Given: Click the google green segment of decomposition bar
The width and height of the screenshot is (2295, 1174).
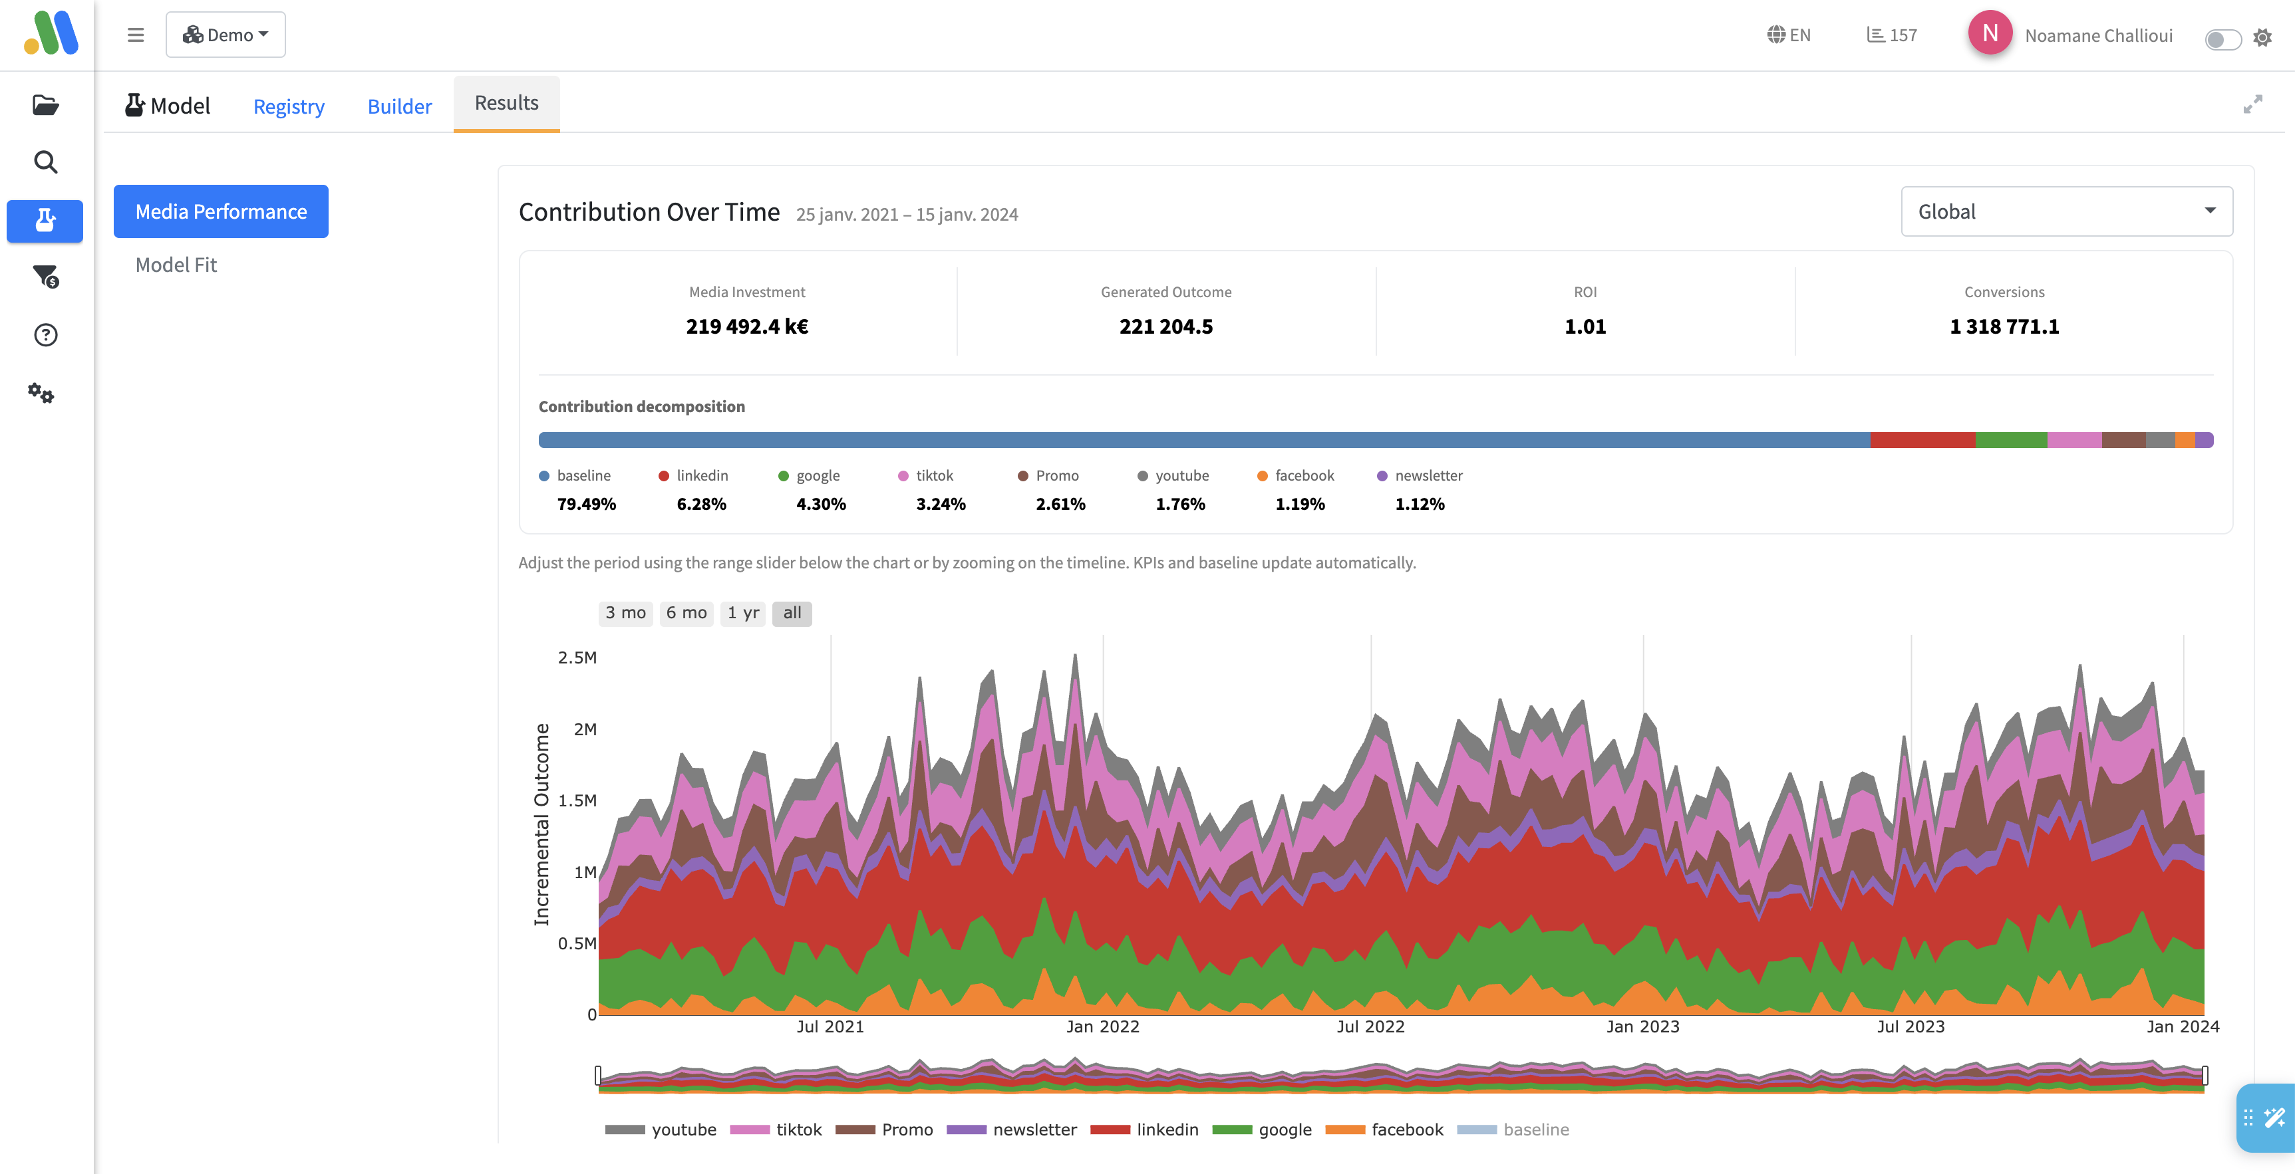Looking at the screenshot, I should click(2011, 439).
